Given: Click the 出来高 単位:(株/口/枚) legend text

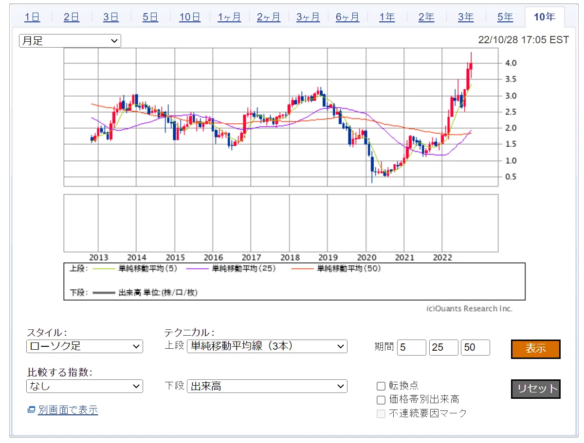Looking at the screenshot, I should (158, 292).
